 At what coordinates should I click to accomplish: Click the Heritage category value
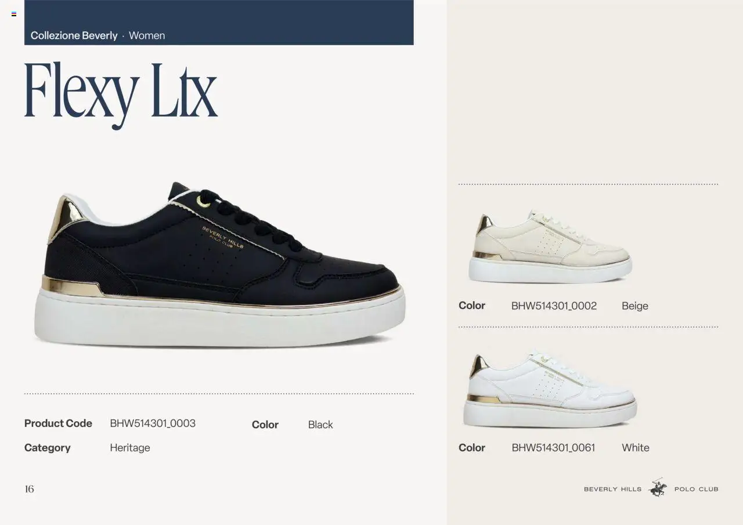(130, 448)
